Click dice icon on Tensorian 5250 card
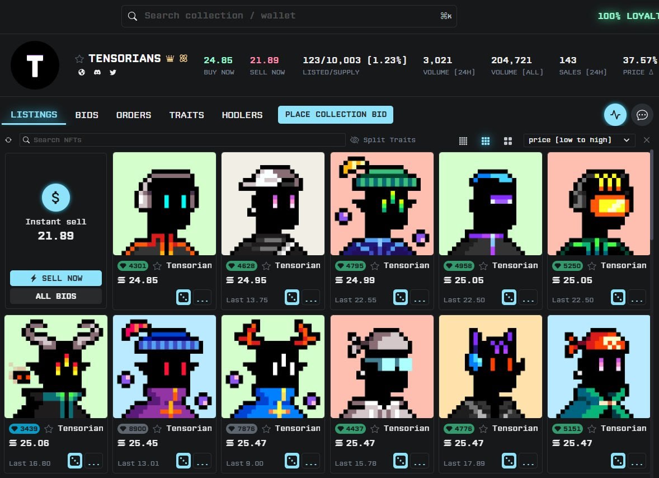The width and height of the screenshot is (659, 478). pyautogui.click(x=618, y=297)
